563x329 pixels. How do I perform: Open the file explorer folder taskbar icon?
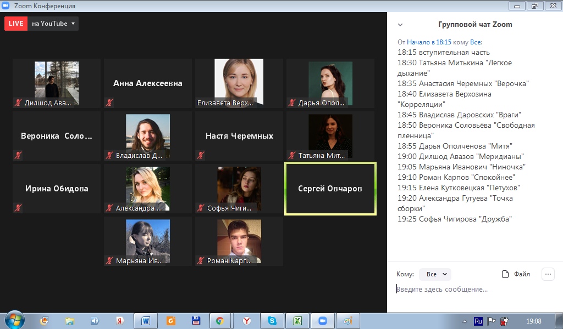70,321
